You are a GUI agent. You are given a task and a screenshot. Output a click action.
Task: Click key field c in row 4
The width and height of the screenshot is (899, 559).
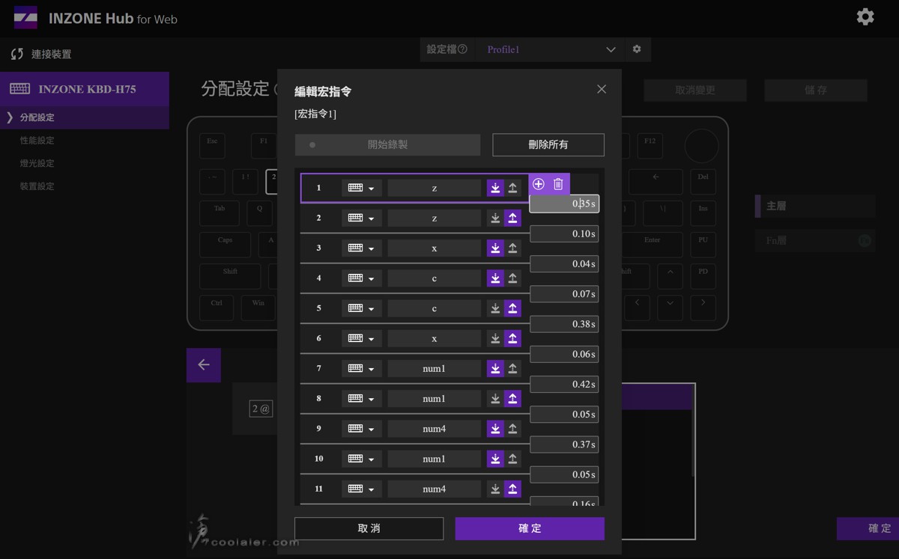(435, 278)
